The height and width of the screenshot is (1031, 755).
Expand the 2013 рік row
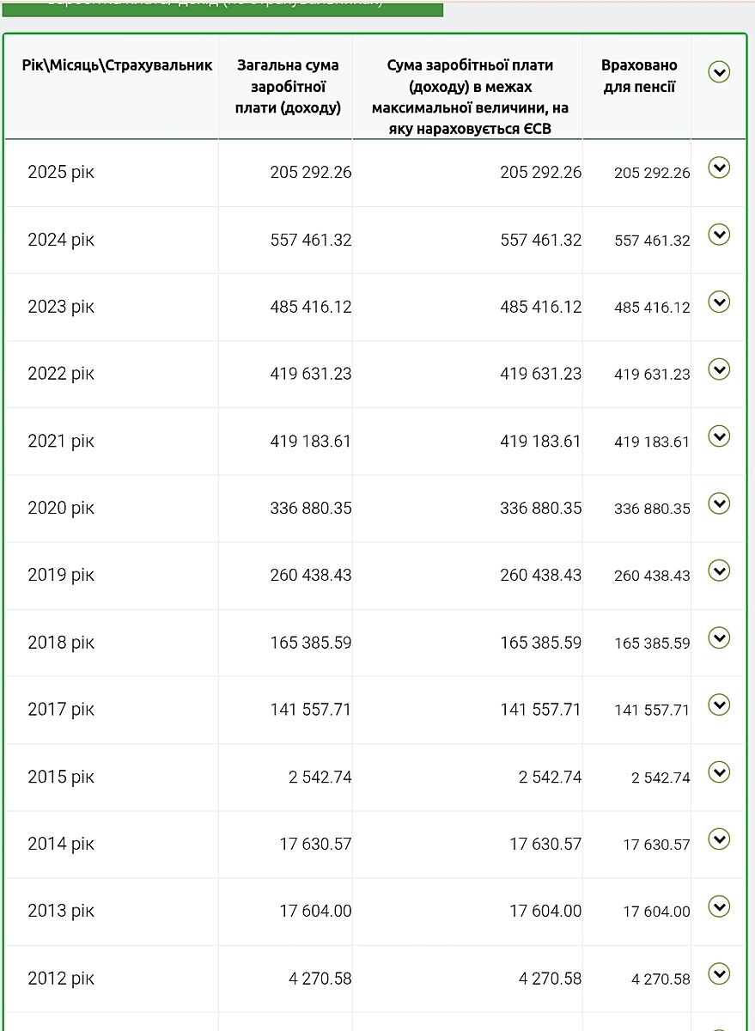coord(719,906)
